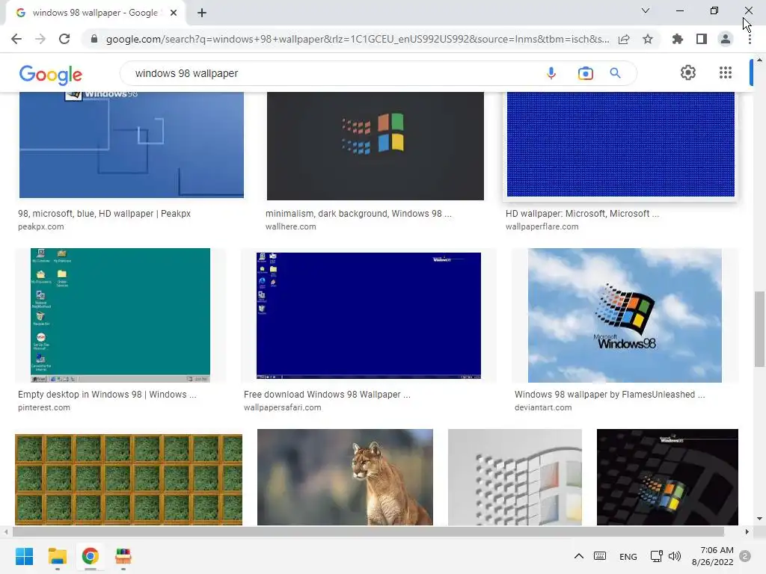Viewport: 766px width, 574px height.
Task: Share this page using address bar icon
Action: [x=624, y=39]
